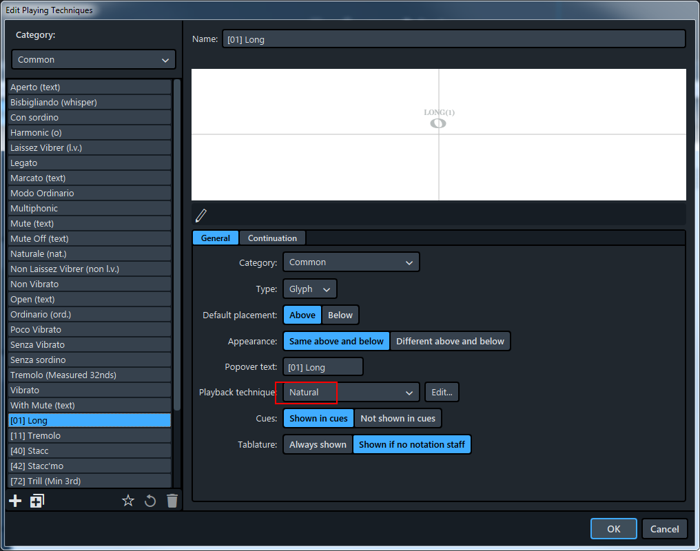This screenshot has width=700, height=551.
Task: Select [42] Stacc'mo entry
Action: pos(90,466)
